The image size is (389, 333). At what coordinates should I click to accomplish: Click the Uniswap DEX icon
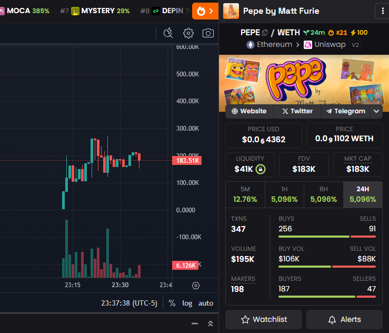[308, 45]
